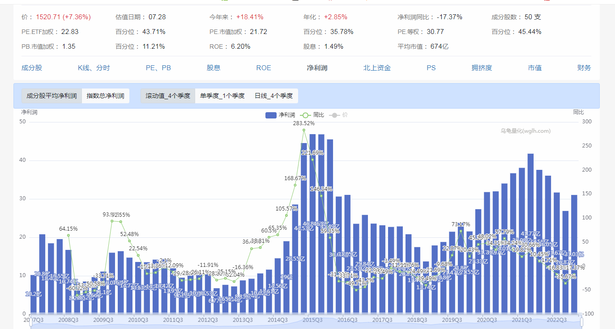Choose 日线_4个季度 option
Screen dimensions: 615x329
click(273, 96)
